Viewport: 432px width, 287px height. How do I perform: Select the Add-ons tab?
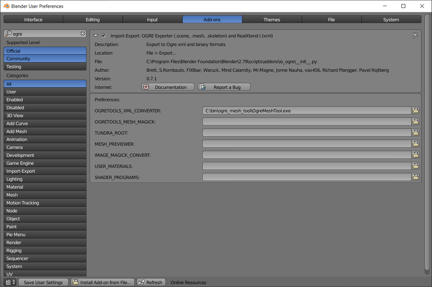click(212, 19)
